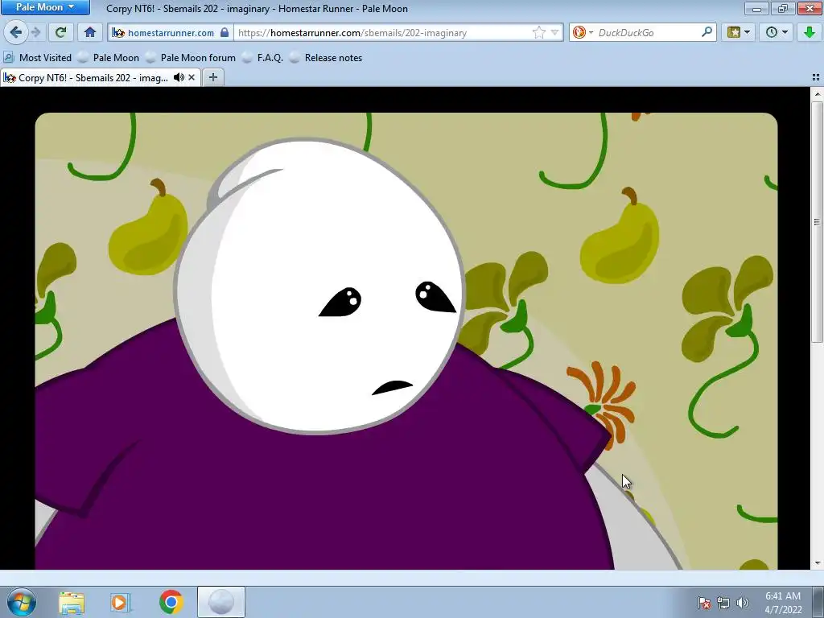
Task: Open the home page
Action: (x=90, y=32)
